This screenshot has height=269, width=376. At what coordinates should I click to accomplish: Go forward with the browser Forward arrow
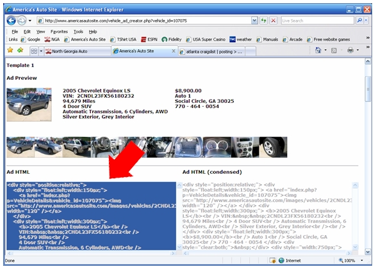[22, 20]
